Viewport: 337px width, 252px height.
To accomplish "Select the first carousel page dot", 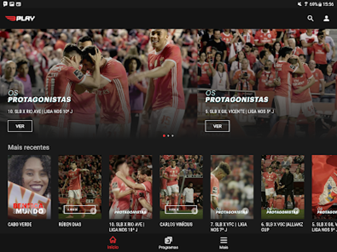I will (164, 136).
